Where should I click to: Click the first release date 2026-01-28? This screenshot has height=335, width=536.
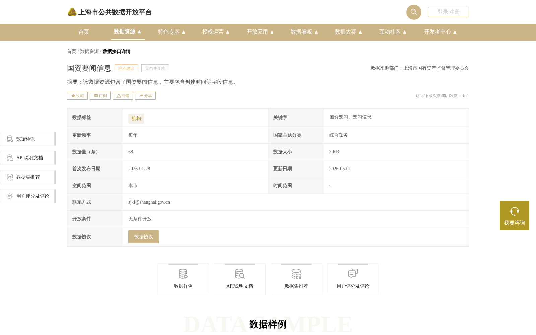point(139,169)
